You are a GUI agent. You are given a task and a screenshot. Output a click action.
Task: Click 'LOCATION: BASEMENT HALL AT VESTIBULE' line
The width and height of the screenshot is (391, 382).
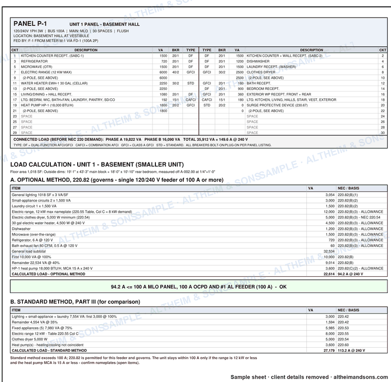coord(51,36)
